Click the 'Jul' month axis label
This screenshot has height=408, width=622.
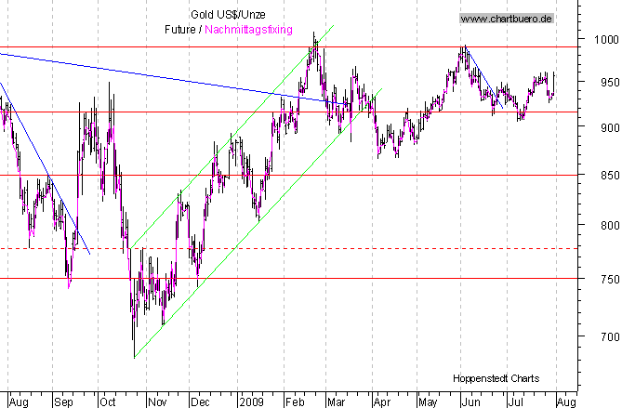pos(515,402)
